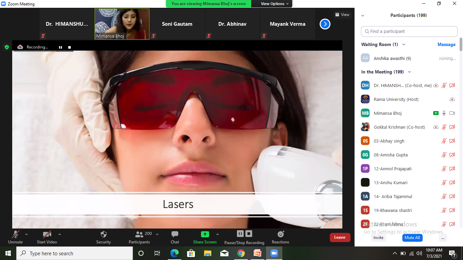463x260 pixels.
Task: Open video options arrow beside Start Video
Action: pos(60,234)
